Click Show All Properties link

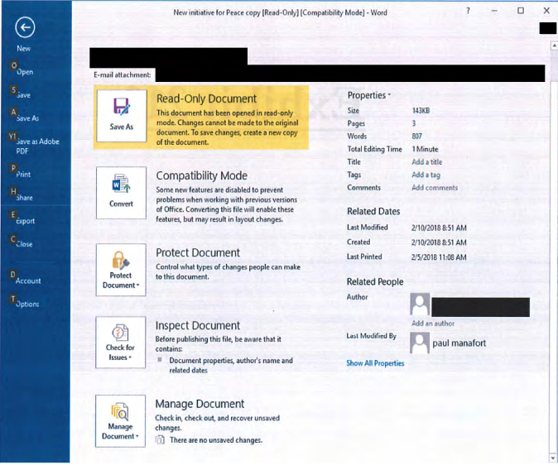(375, 363)
